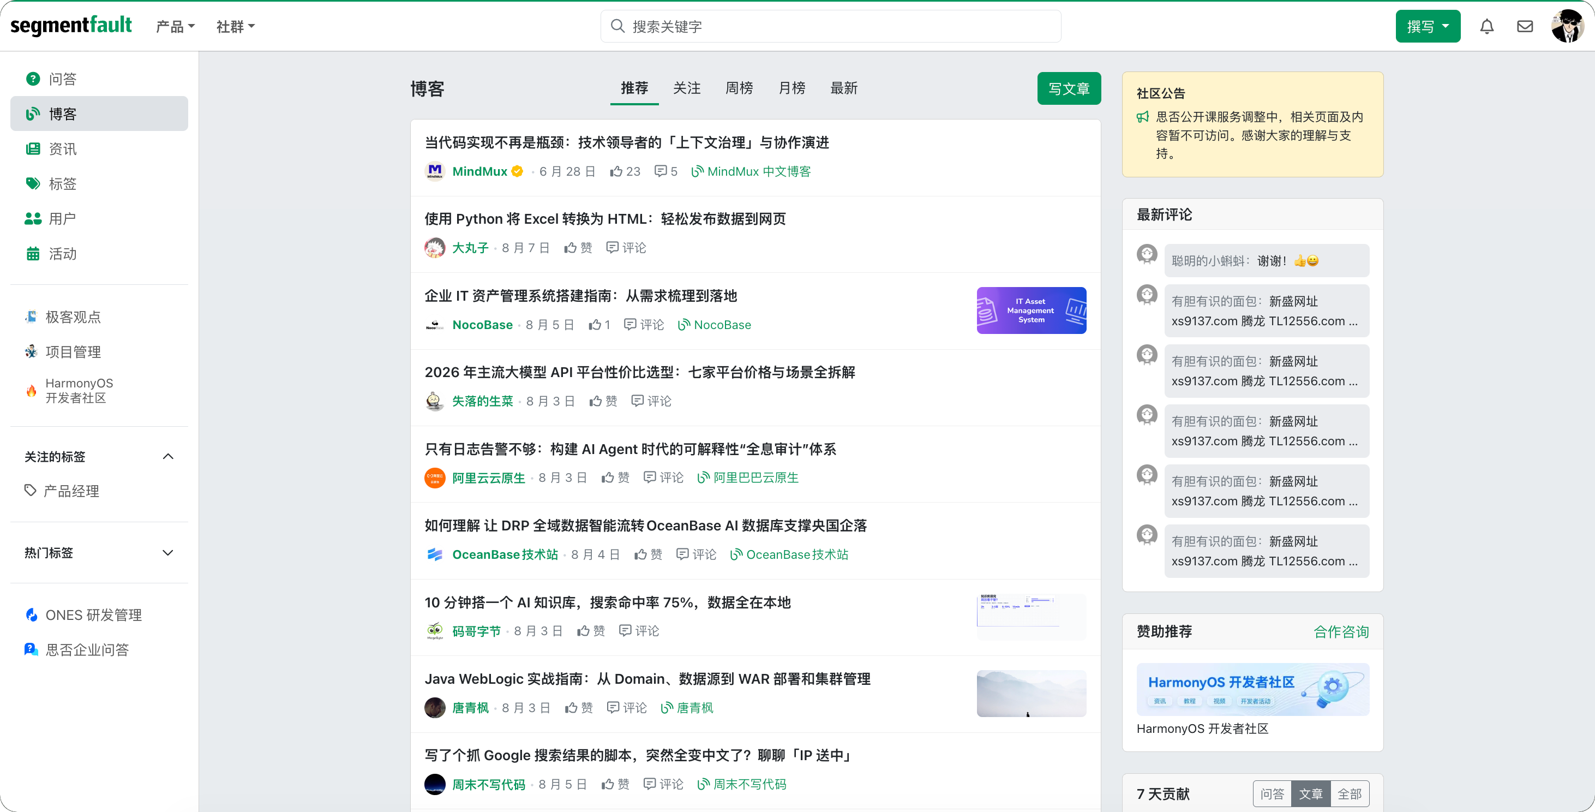
Task: Open 博客 in the sidebar
Action: [x=99, y=114]
